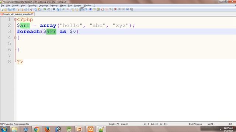The height and width of the screenshot is (132, 236).
Task: Click line number 5 in the margin
Action: point(9,44)
